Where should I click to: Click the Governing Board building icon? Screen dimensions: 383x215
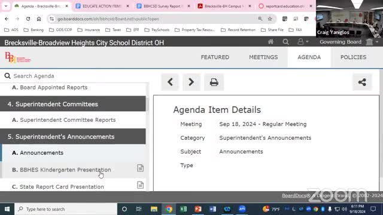click(x=369, y=42)
